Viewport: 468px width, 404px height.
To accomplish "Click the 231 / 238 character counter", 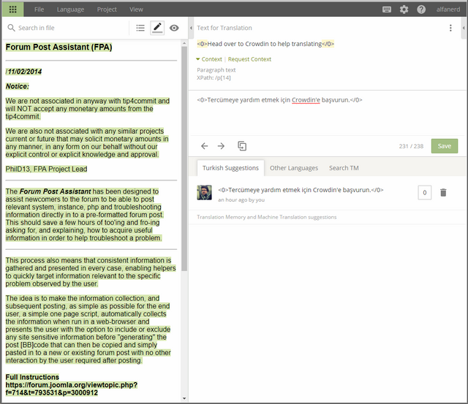I will [x=411, y=146].
